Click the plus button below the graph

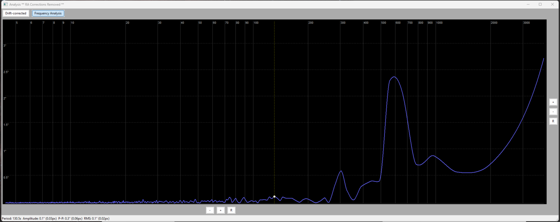(x=221, y=210)
